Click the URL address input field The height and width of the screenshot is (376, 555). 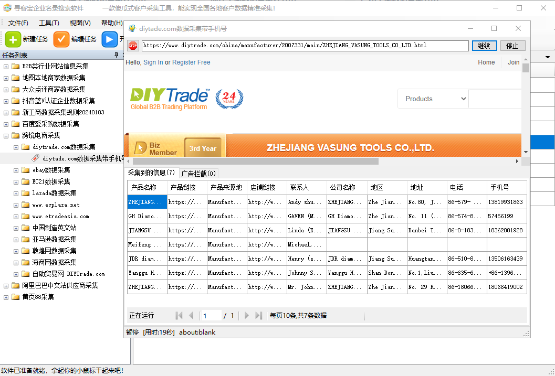click(x=305, y=46)
